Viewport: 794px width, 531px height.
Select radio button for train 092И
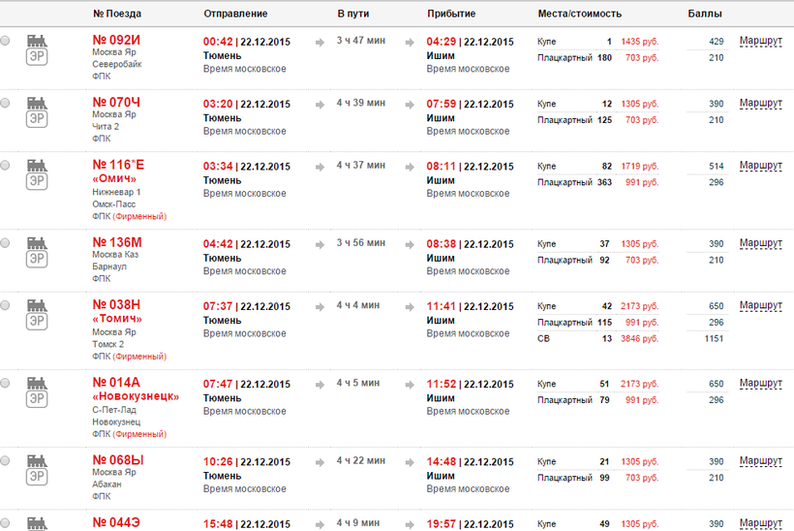click(6, 41)
